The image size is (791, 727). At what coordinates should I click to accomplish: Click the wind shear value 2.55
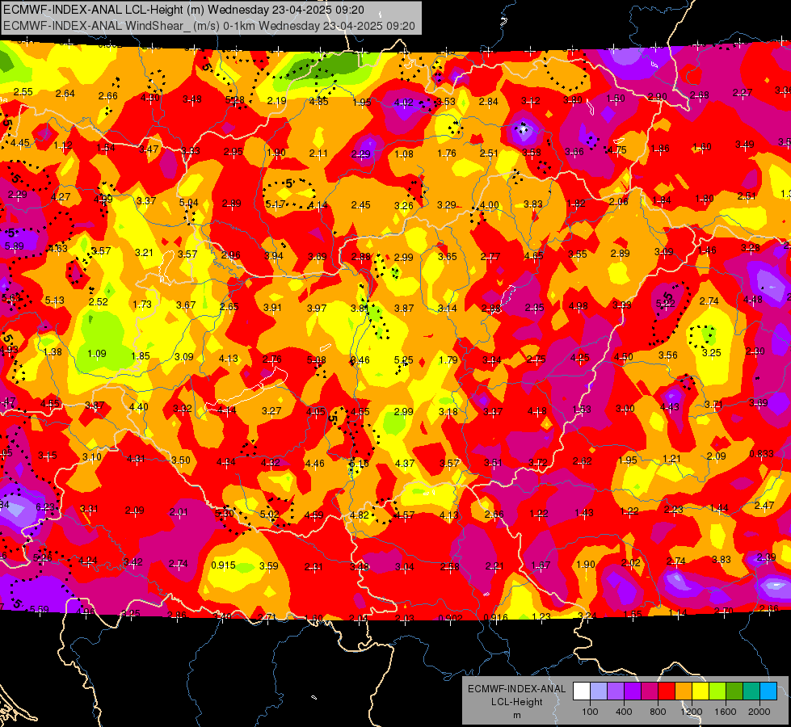pyautogui.click(x=23, y=92)
